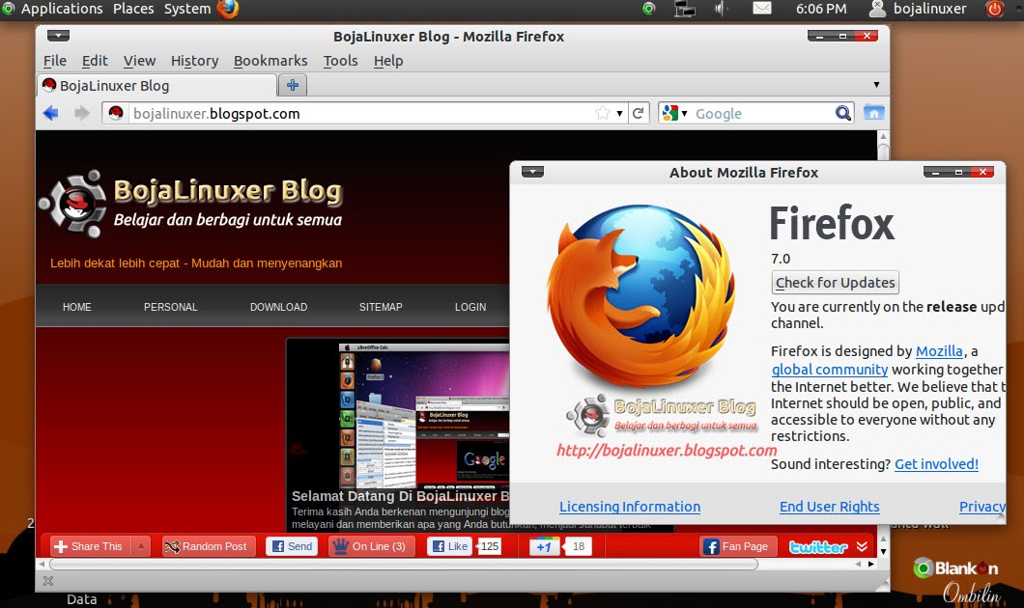Open the volume control in the top panel
The height and width of the screenshot is (608, 1024).
[x=721, y=9]
